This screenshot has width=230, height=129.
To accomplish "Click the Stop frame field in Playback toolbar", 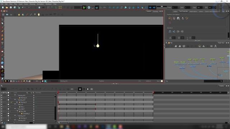I will [199, 8].
